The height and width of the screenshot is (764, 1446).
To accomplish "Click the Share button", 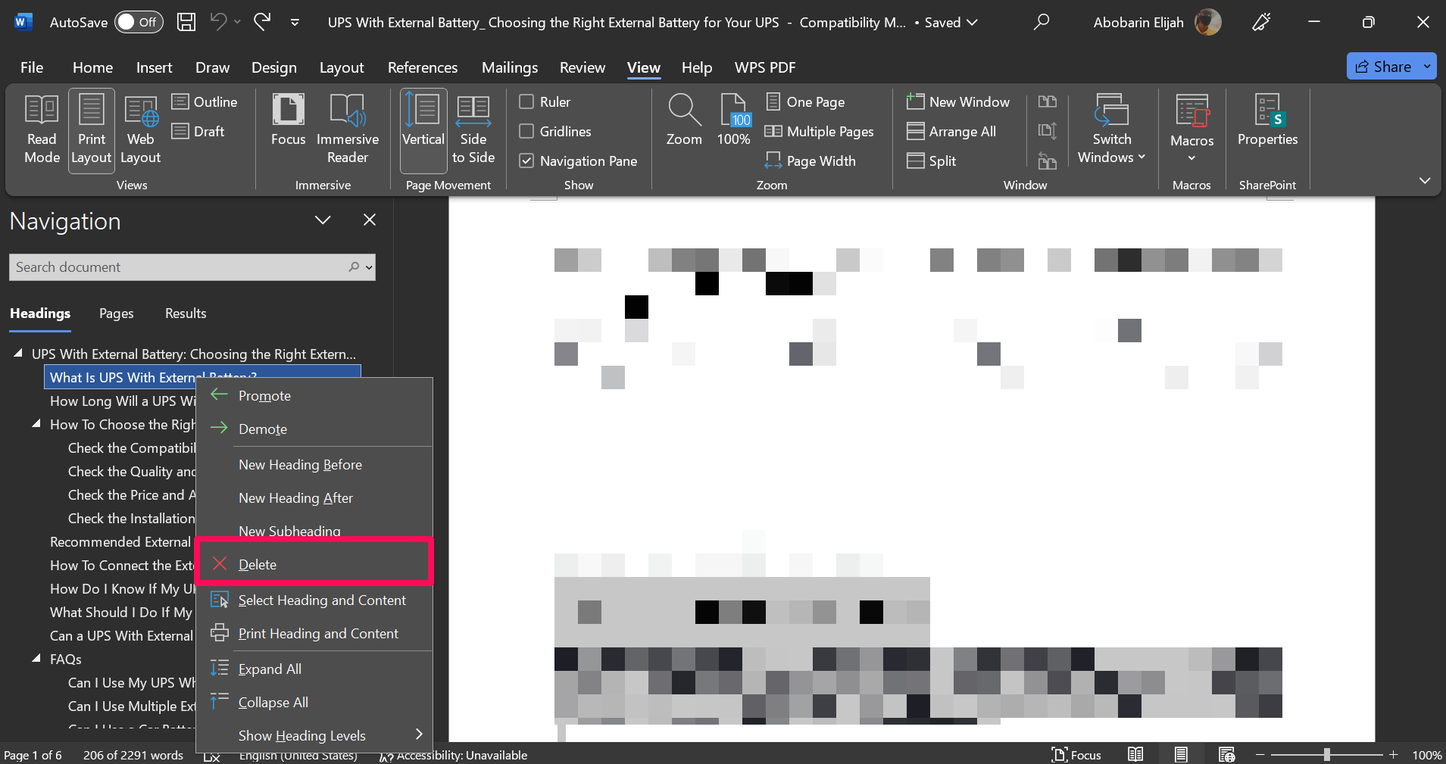I will (1383, 67).
